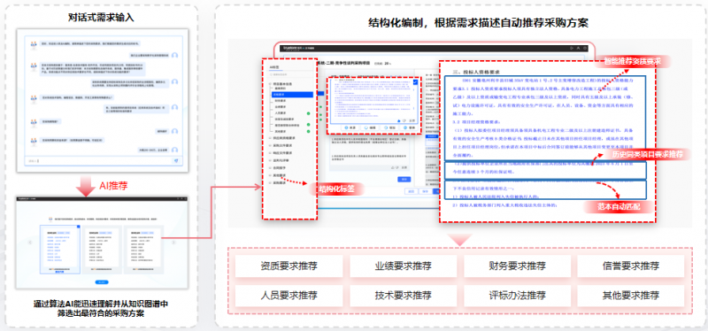
Task: Select the middle procurement plan card
Action: click(x=103, y=250)
